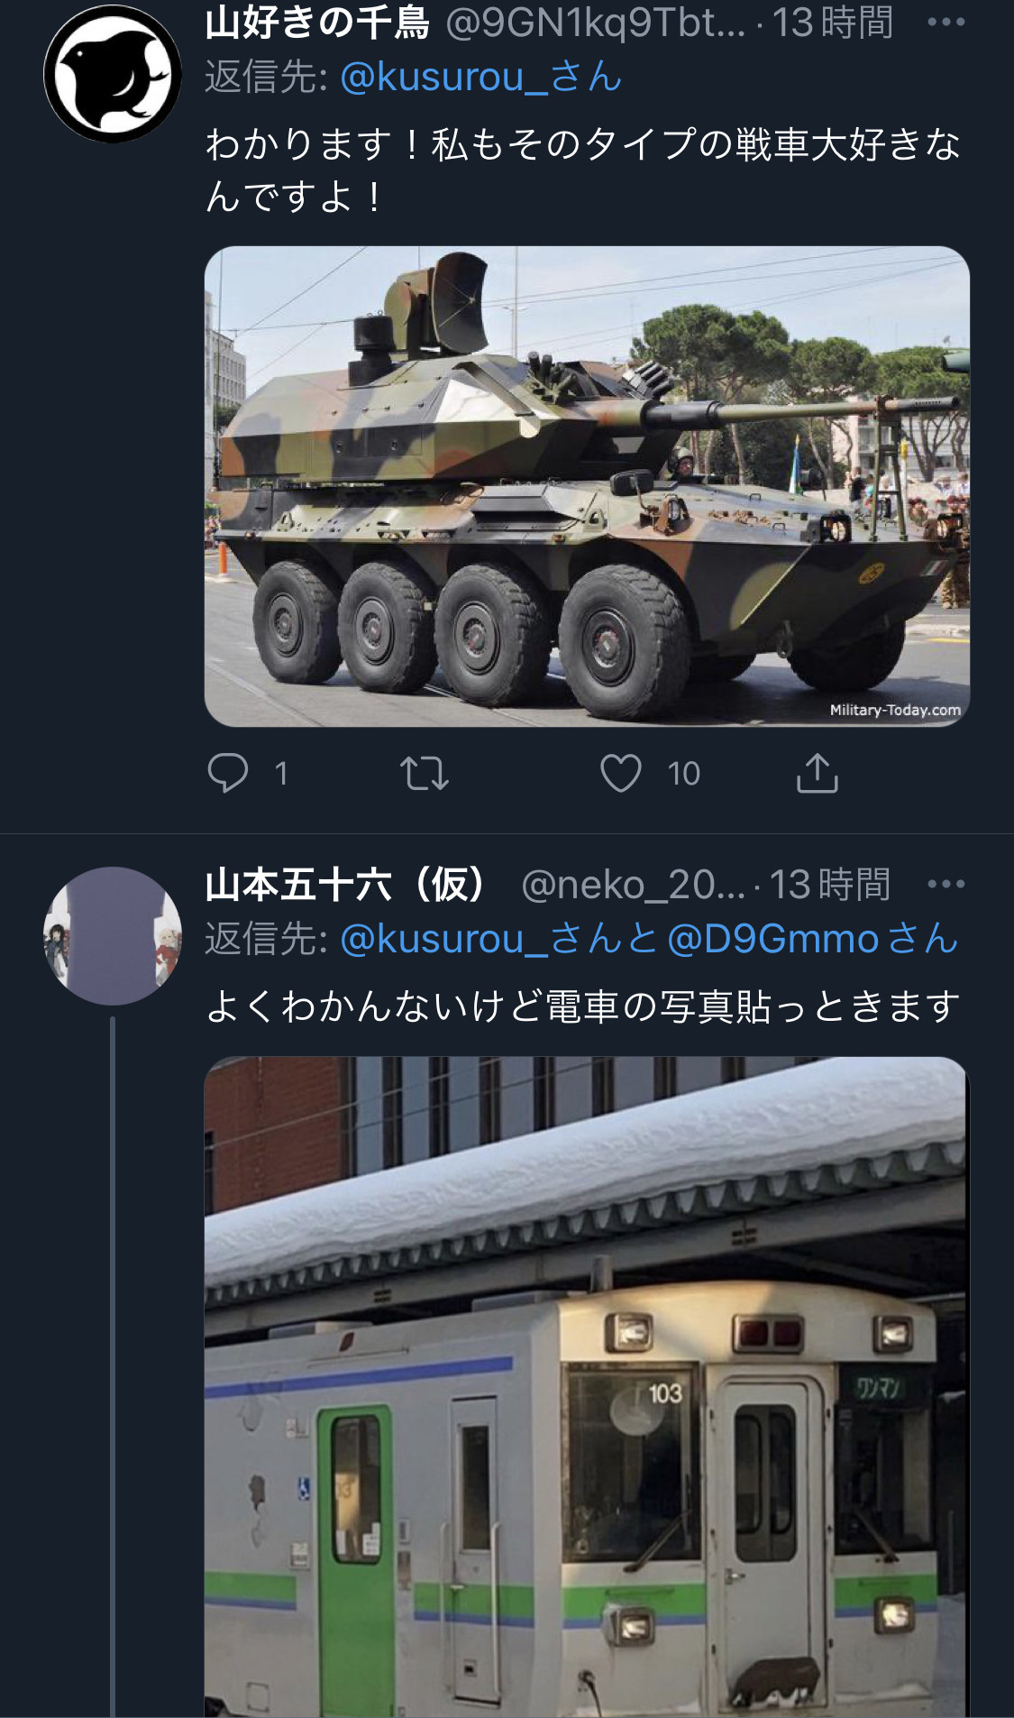Viewport: 1014px width, 1718px height.
Task: Open @9GN1kq9Tbt handle
Action: (x=596, y=23)
